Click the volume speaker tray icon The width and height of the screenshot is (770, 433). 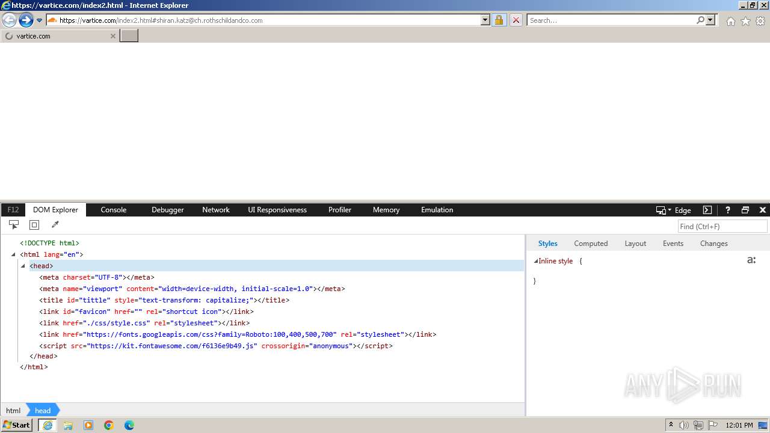pyautogui.click(x=684, y=425)
